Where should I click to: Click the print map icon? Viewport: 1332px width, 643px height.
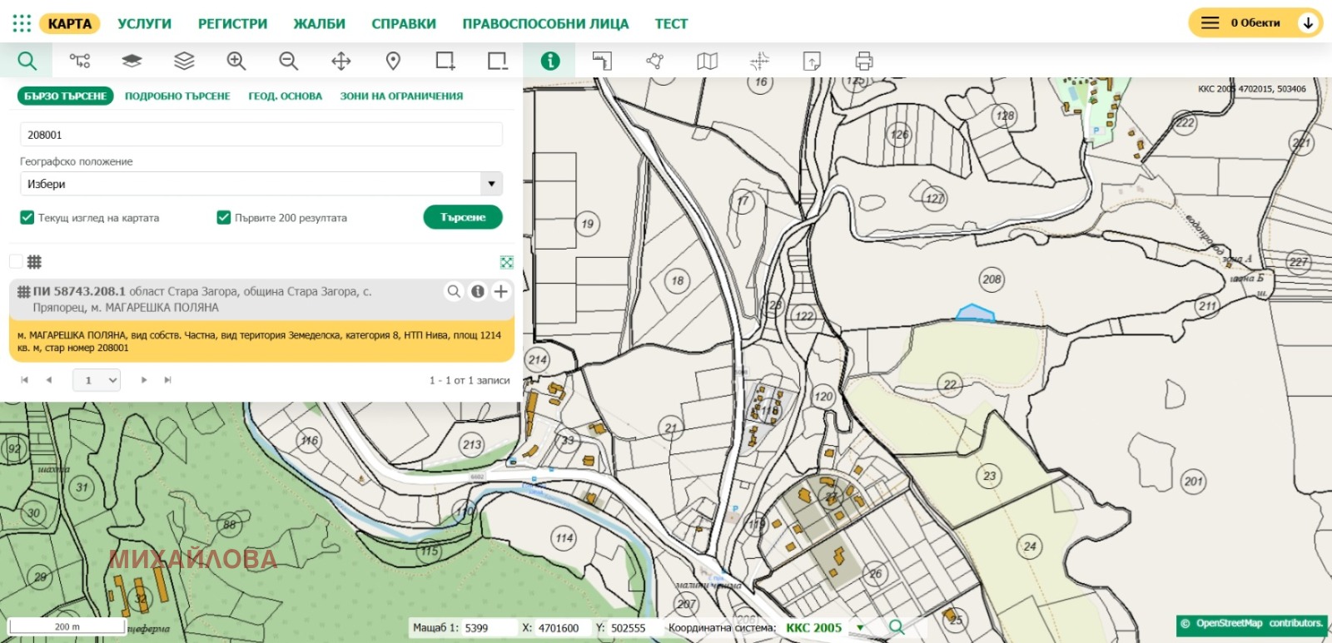[864, 61]
